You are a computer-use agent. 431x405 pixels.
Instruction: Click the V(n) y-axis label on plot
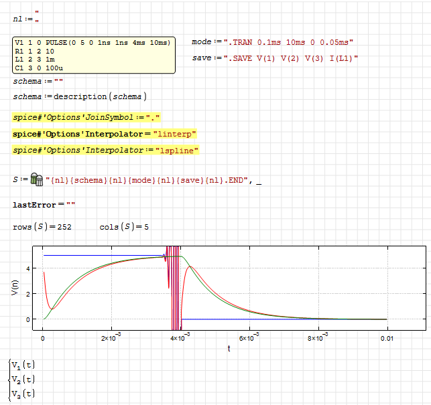click(13, 288)
